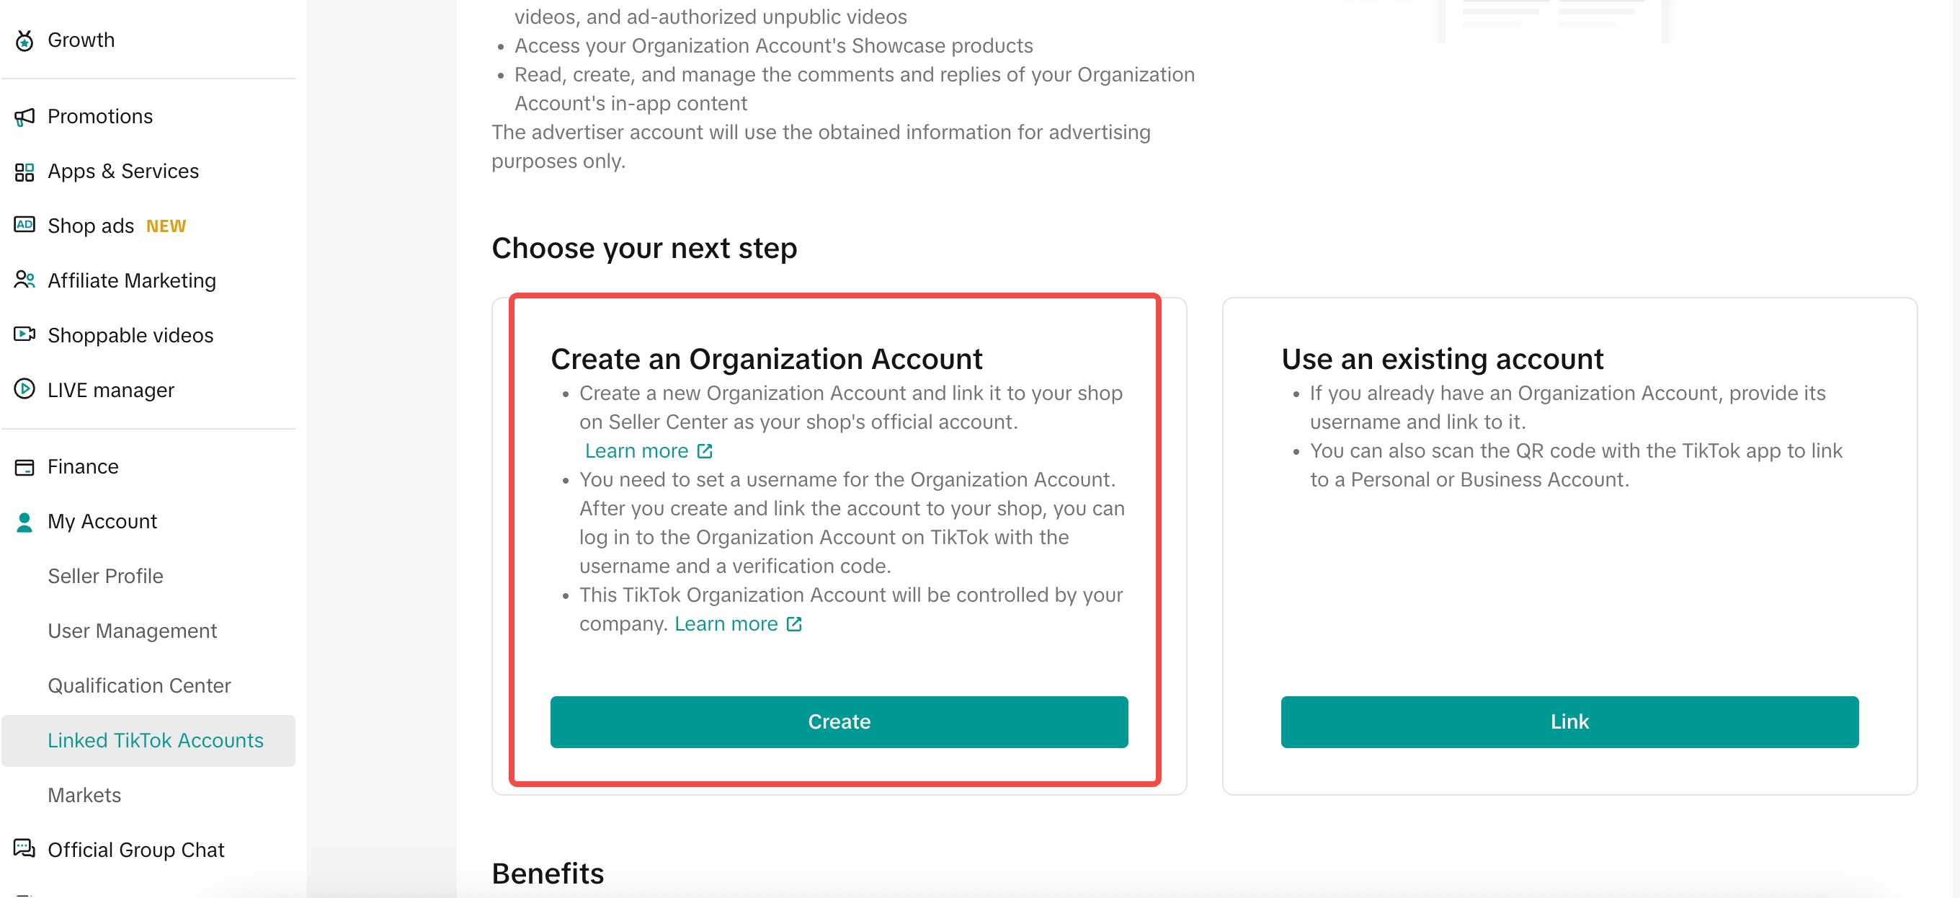This screenshot has height=898, width=1960.
Task: Click the Apps & Services grid icon
Action: pyautogui.click(x=24, y=172)
